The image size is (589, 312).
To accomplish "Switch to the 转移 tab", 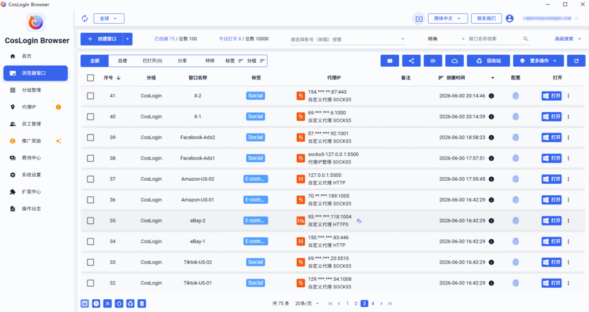I will (209, 61).
